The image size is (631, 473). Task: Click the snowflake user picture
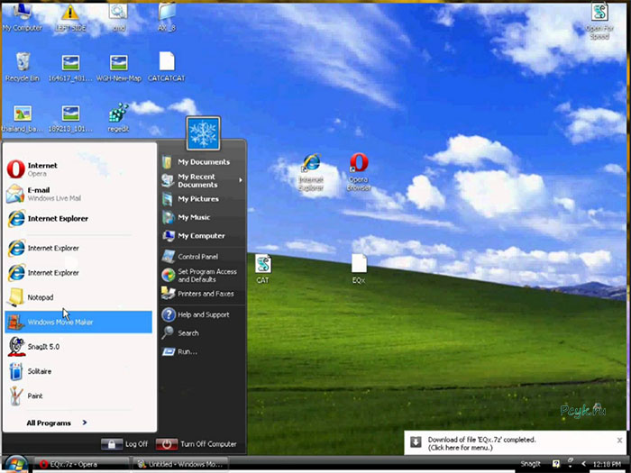pyautogui.click(x=203, y=133)
